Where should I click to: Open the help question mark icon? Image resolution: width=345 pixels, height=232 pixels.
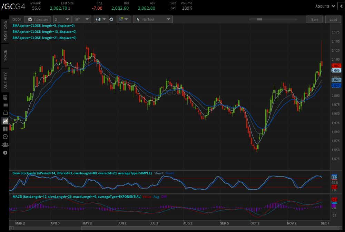(x=5, y=152)
